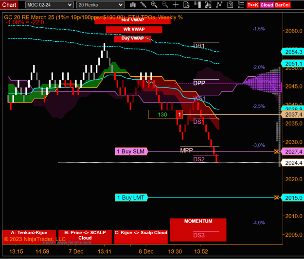Cancel the 2015.0 Buy LMT order X
The height and width of the screenshot is (259, 304).
point(277,198)
